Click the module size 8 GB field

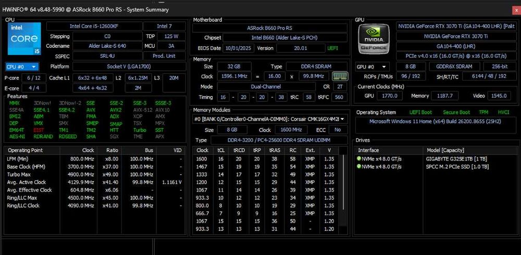[232, 130]
